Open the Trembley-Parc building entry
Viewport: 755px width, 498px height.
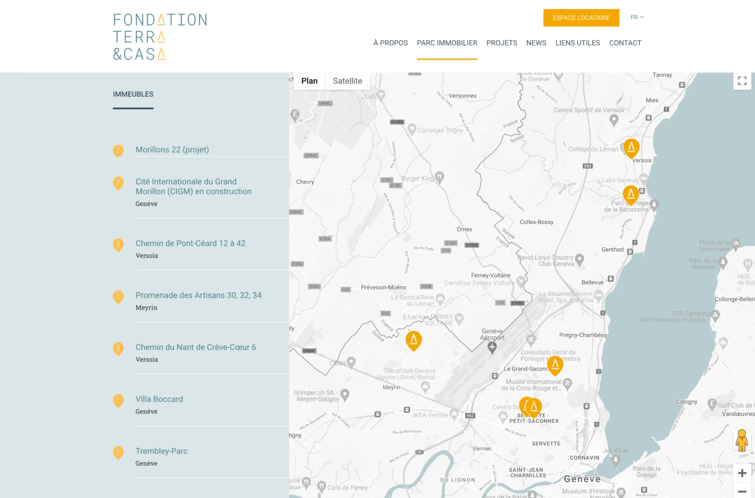(x=161, y=451)
